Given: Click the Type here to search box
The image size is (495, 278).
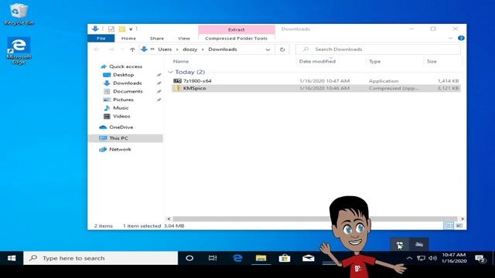Looking at the screenshot, I should pos(101,258).
